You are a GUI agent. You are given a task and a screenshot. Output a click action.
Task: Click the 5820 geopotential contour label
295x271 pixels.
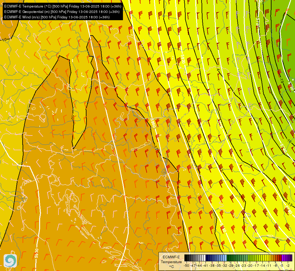point(183,59)
